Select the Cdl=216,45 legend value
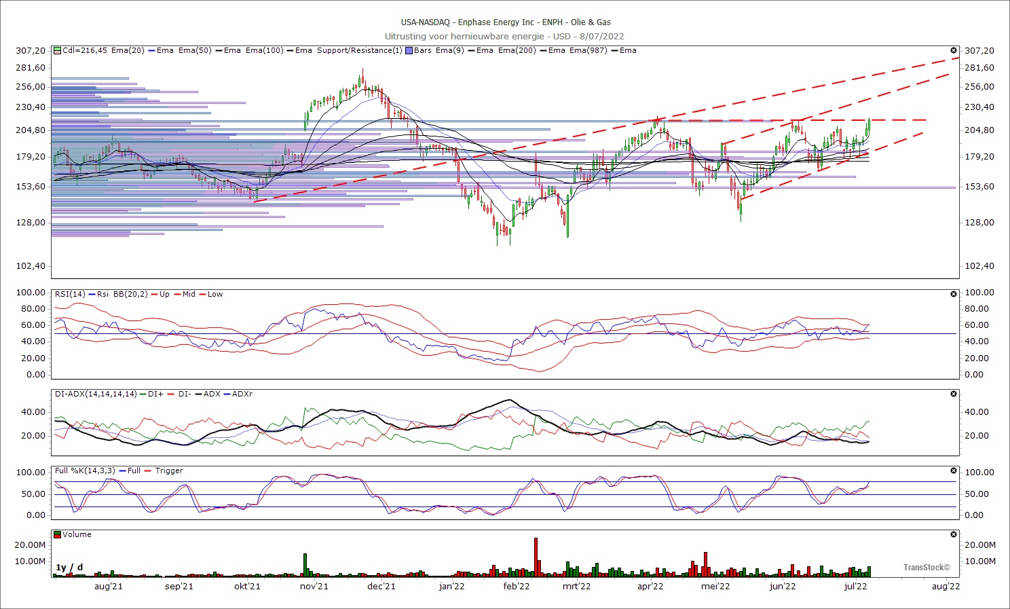The height and width of the screenshot is (609, 1010). pyautogui.click(x=85, y=50)
